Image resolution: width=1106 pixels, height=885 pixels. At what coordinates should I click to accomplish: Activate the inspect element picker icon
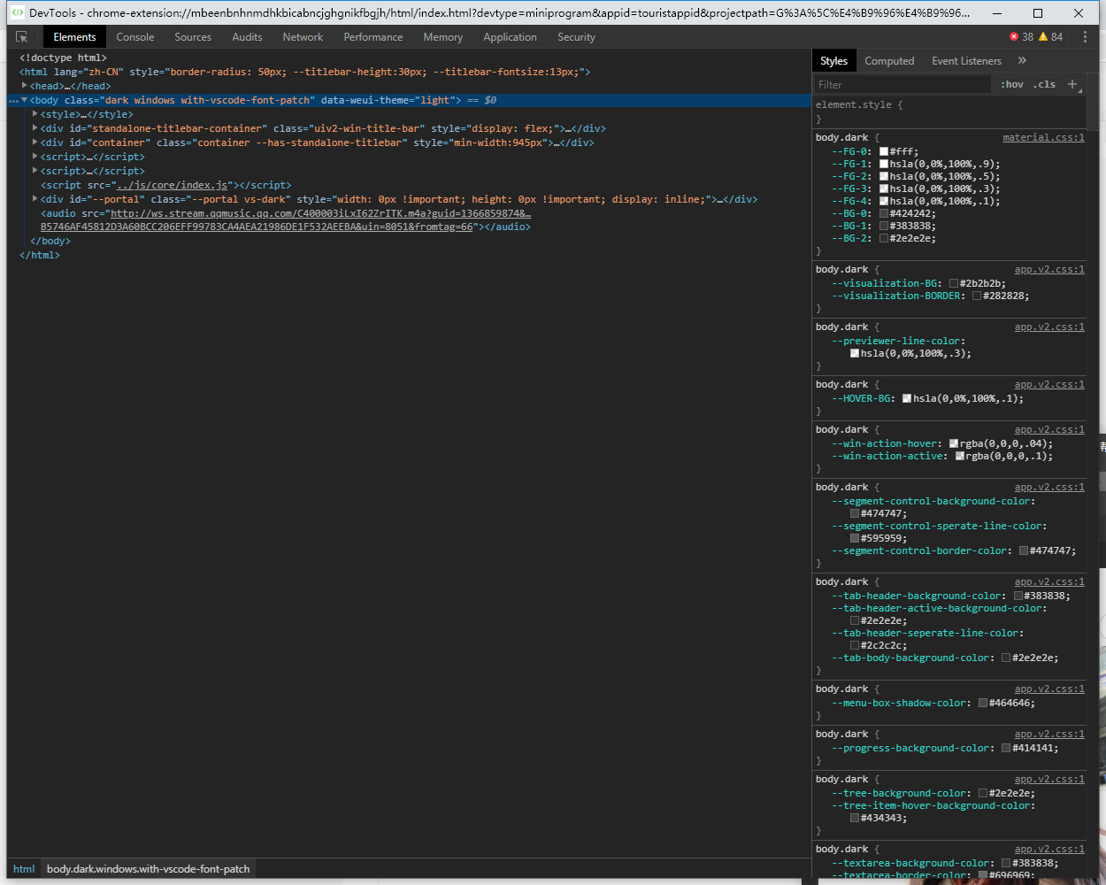(x=22, y=37)
